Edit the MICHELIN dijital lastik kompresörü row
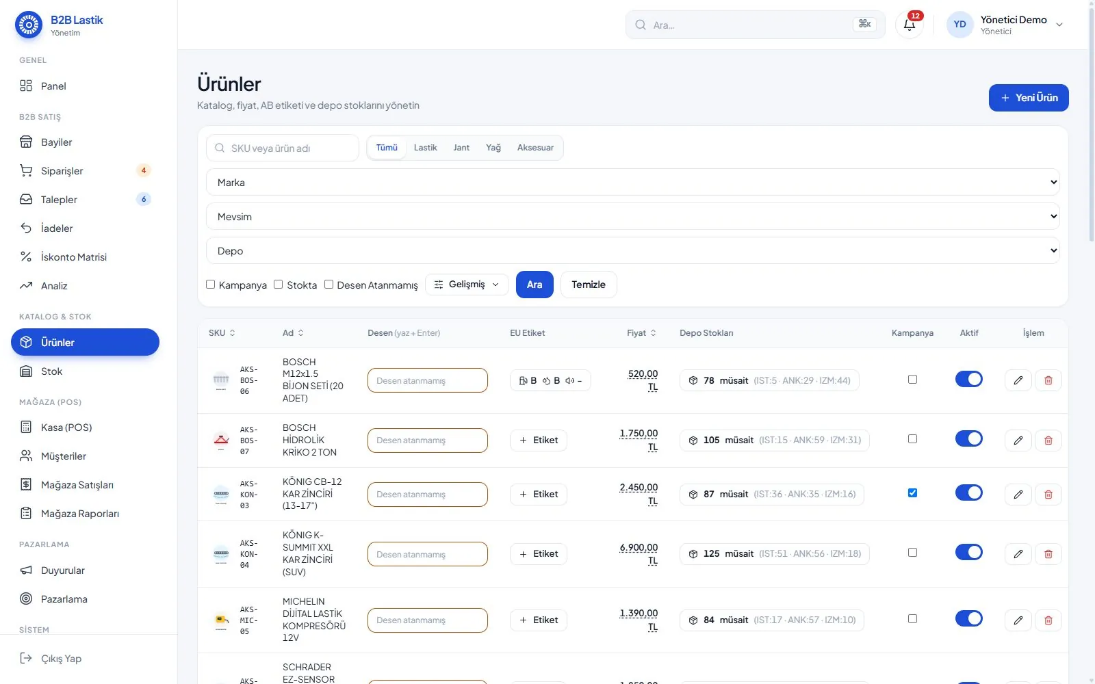The height and width of the screenshot is (684, 1095). (1018, 620)
